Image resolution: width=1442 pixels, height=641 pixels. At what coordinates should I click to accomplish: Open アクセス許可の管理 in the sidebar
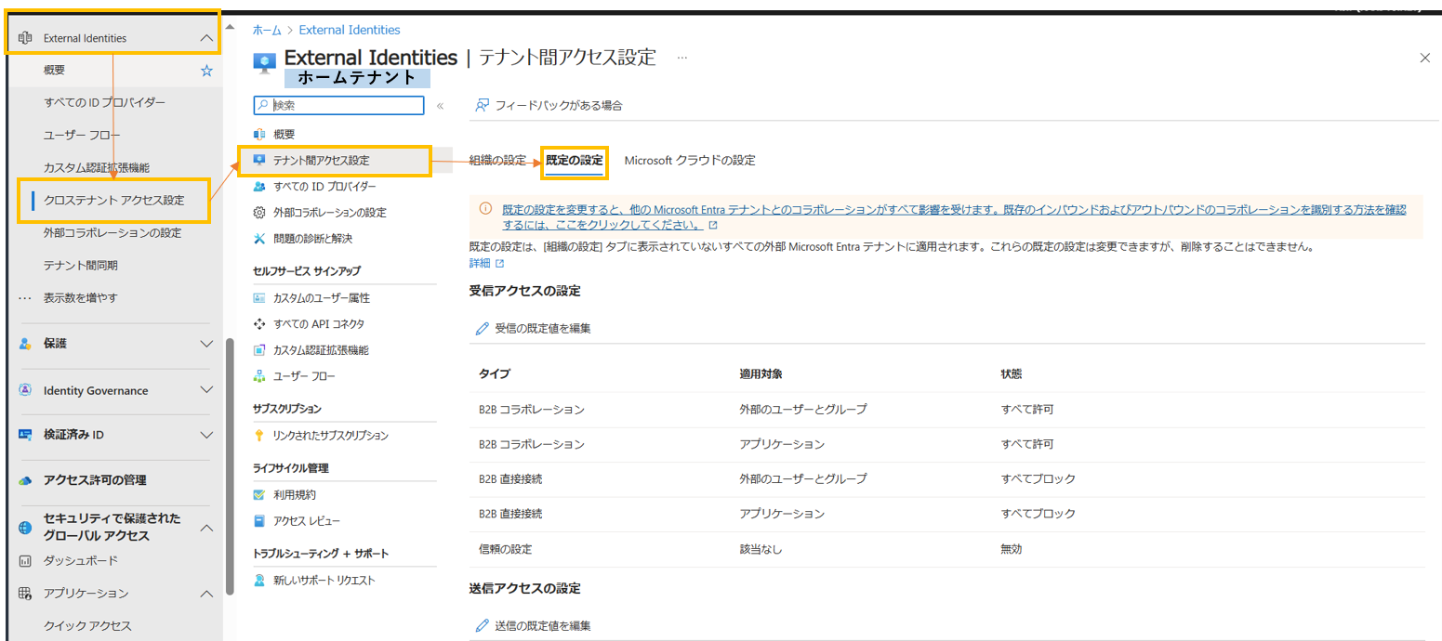coord(94,480)
